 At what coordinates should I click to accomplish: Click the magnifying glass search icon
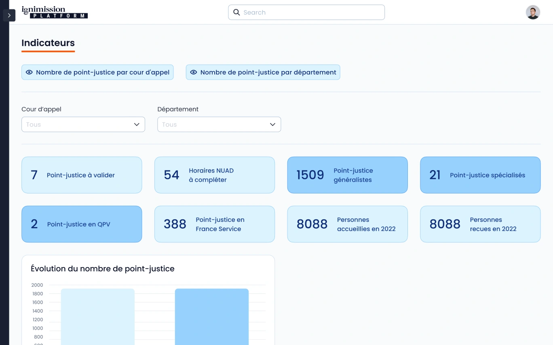coord(237,13)
